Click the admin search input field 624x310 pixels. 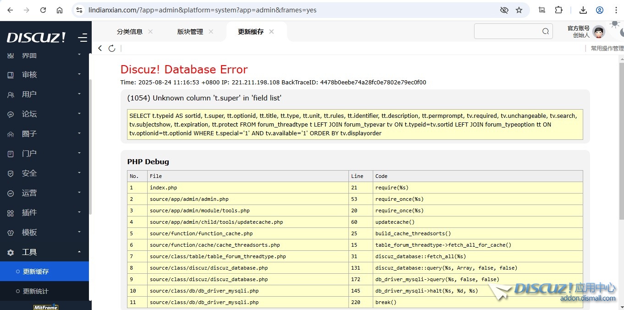[x=507, y=32]
